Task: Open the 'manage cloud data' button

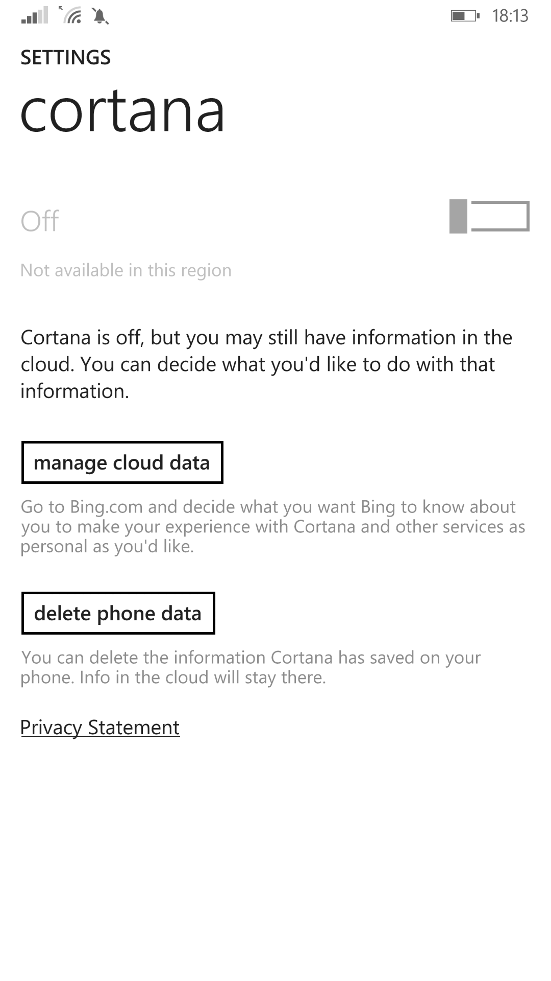Action: pos(122,462)
